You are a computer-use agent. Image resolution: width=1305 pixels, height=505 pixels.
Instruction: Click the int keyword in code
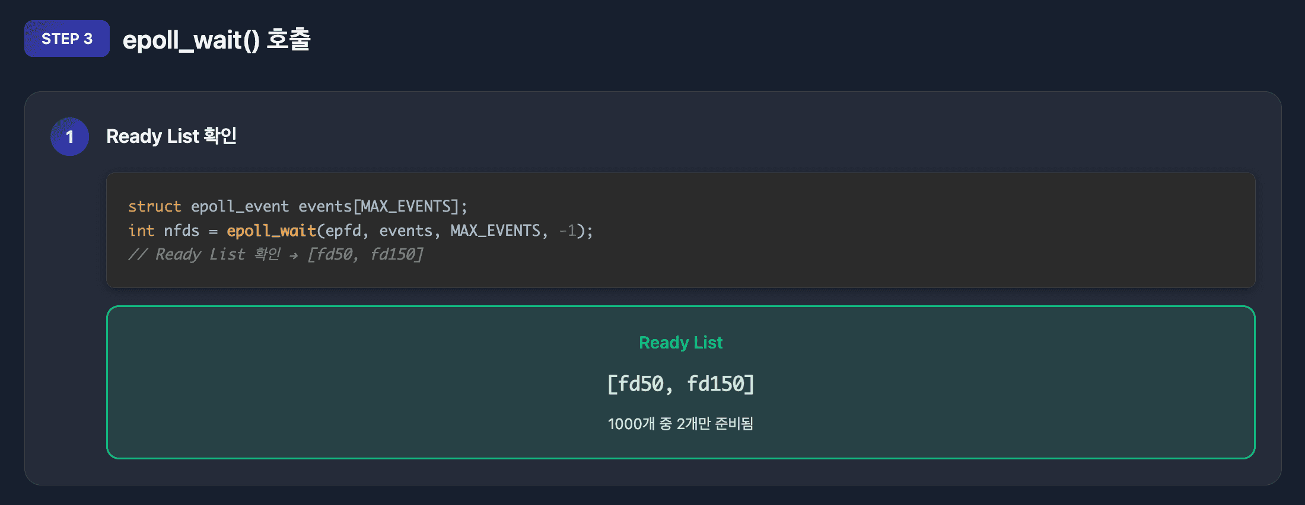[x=141, y=231]
